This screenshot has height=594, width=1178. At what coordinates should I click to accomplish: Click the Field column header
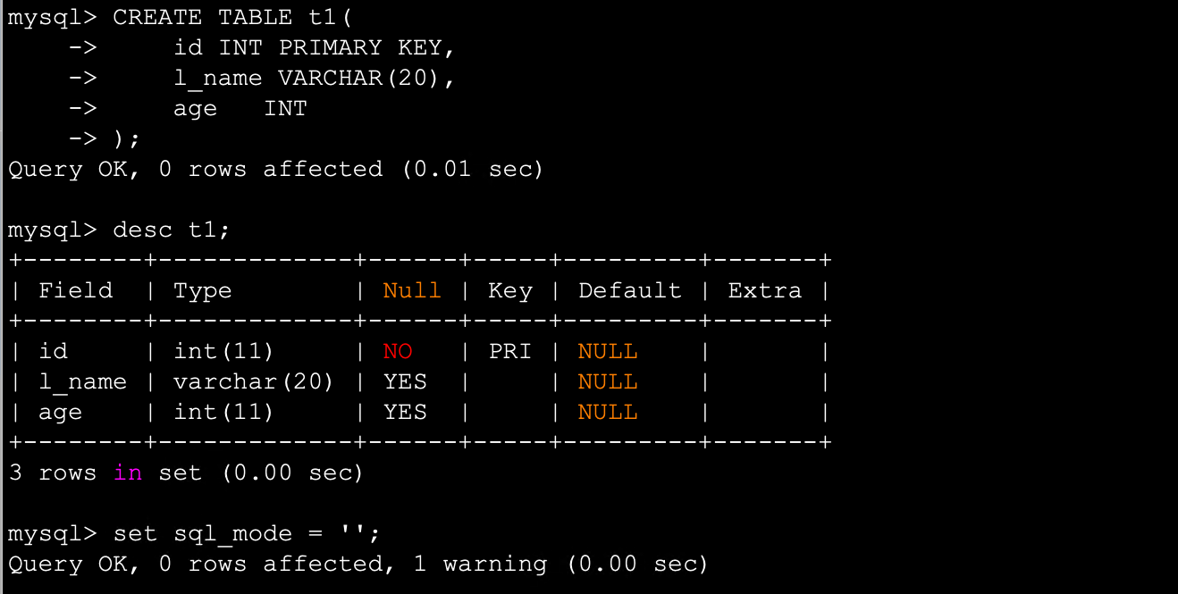pyautogui.click(x=76, y=290)
